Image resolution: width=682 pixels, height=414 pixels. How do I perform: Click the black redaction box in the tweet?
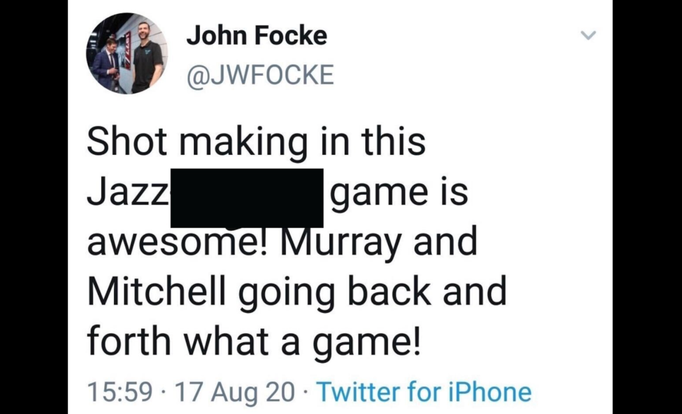click(246, 197)
